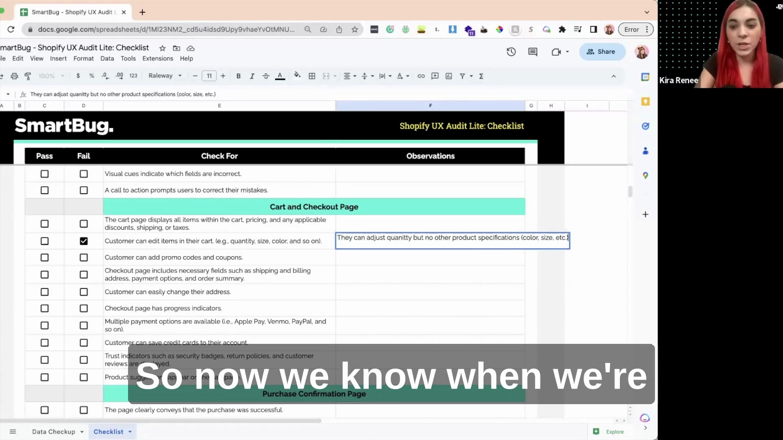Open the text color picker
This screenshot has height=440, width=783.
280,76
